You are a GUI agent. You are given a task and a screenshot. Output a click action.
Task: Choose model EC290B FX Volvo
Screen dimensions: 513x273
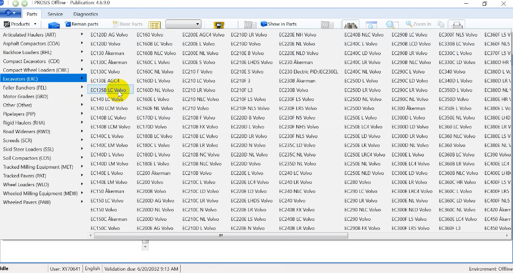[x=362, y=228]
